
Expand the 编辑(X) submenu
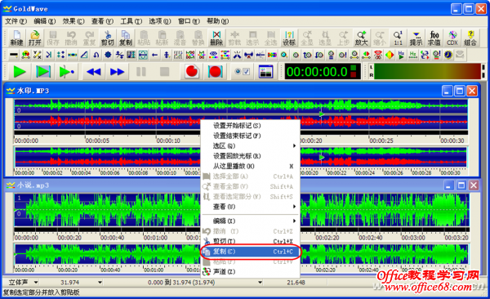pos(250,221)
